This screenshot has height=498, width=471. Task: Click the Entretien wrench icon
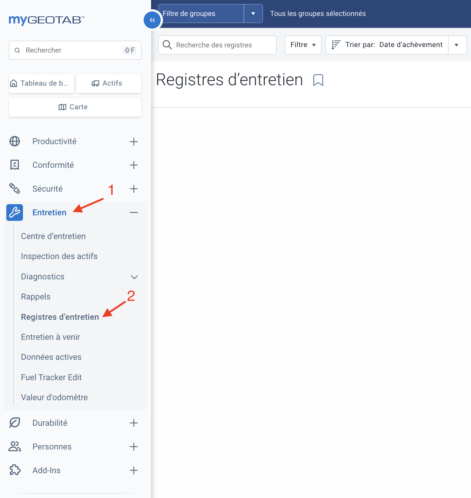click(15, 212)
